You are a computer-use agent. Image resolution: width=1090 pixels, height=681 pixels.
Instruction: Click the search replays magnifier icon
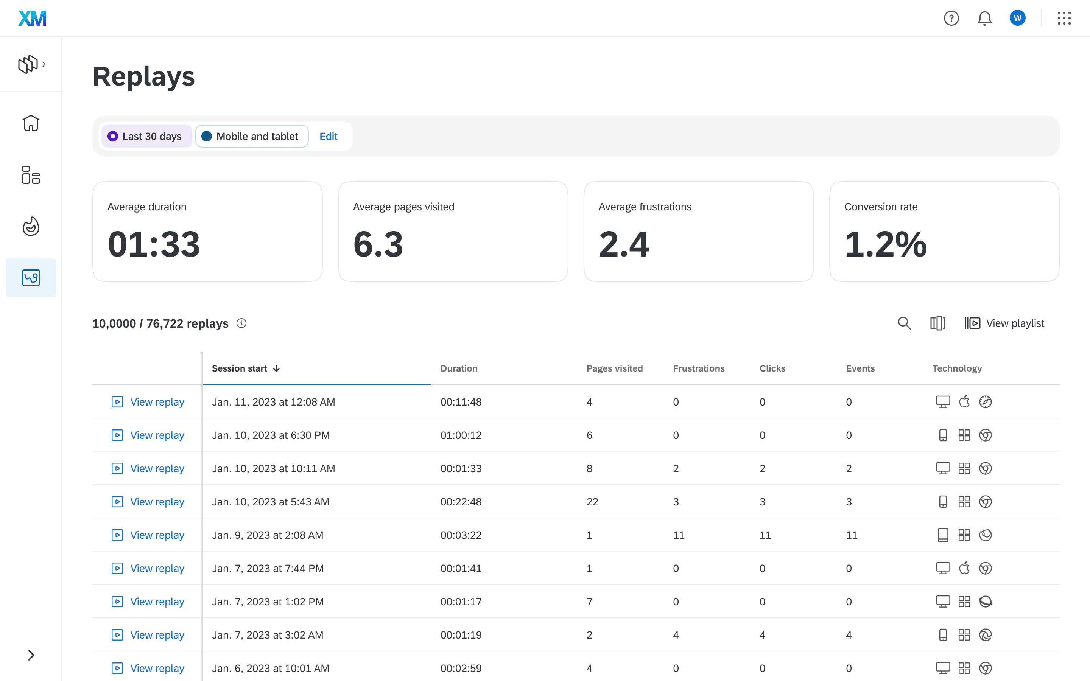pos(904,323)
